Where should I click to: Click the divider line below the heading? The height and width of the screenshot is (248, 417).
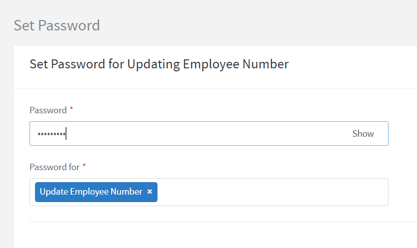tap(215, 89)
